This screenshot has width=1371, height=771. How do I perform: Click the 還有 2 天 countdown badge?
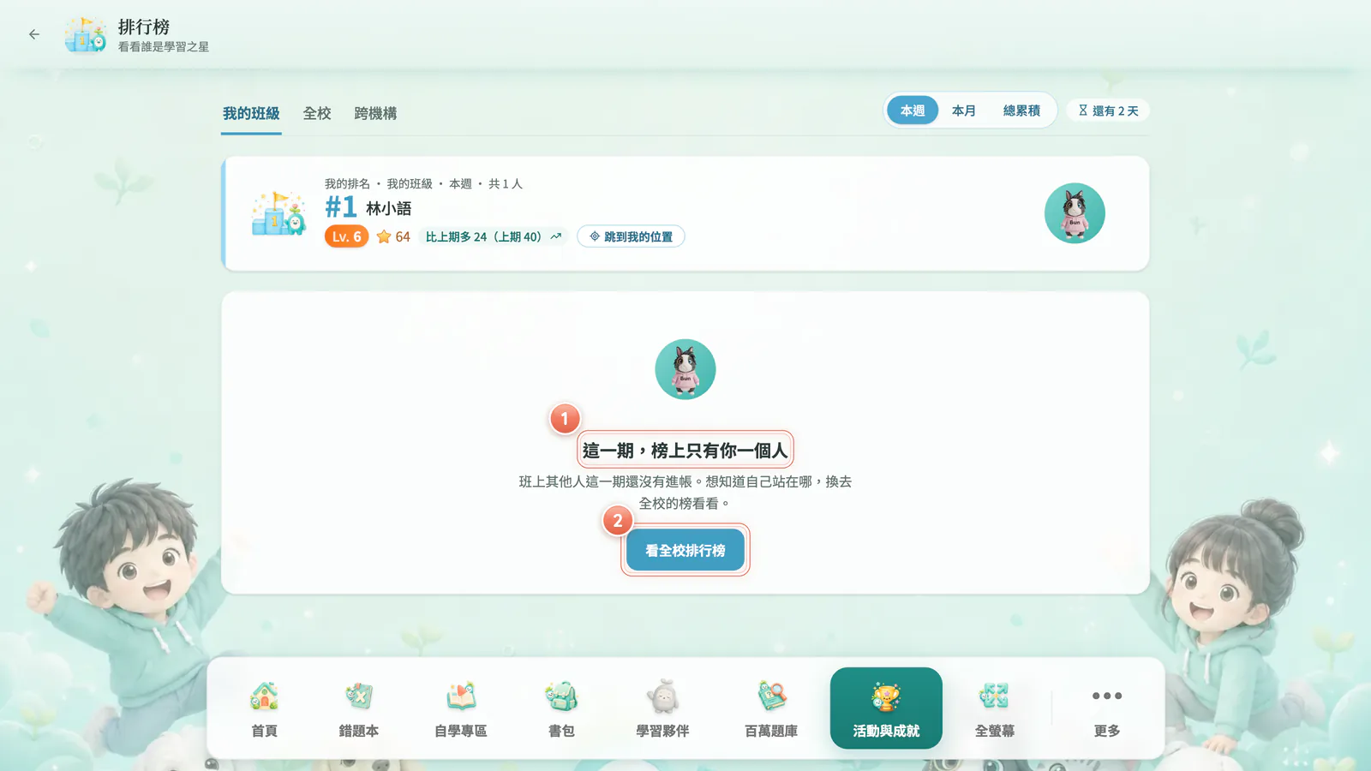click(1108, 111)
